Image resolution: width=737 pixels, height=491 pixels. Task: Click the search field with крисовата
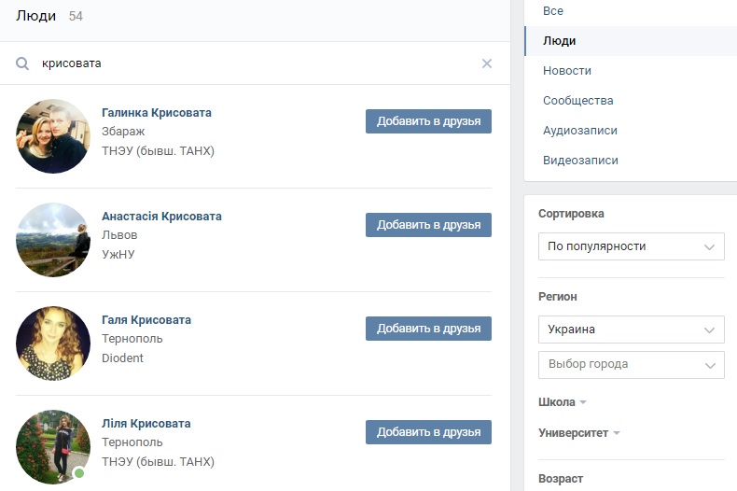(255, 63)
